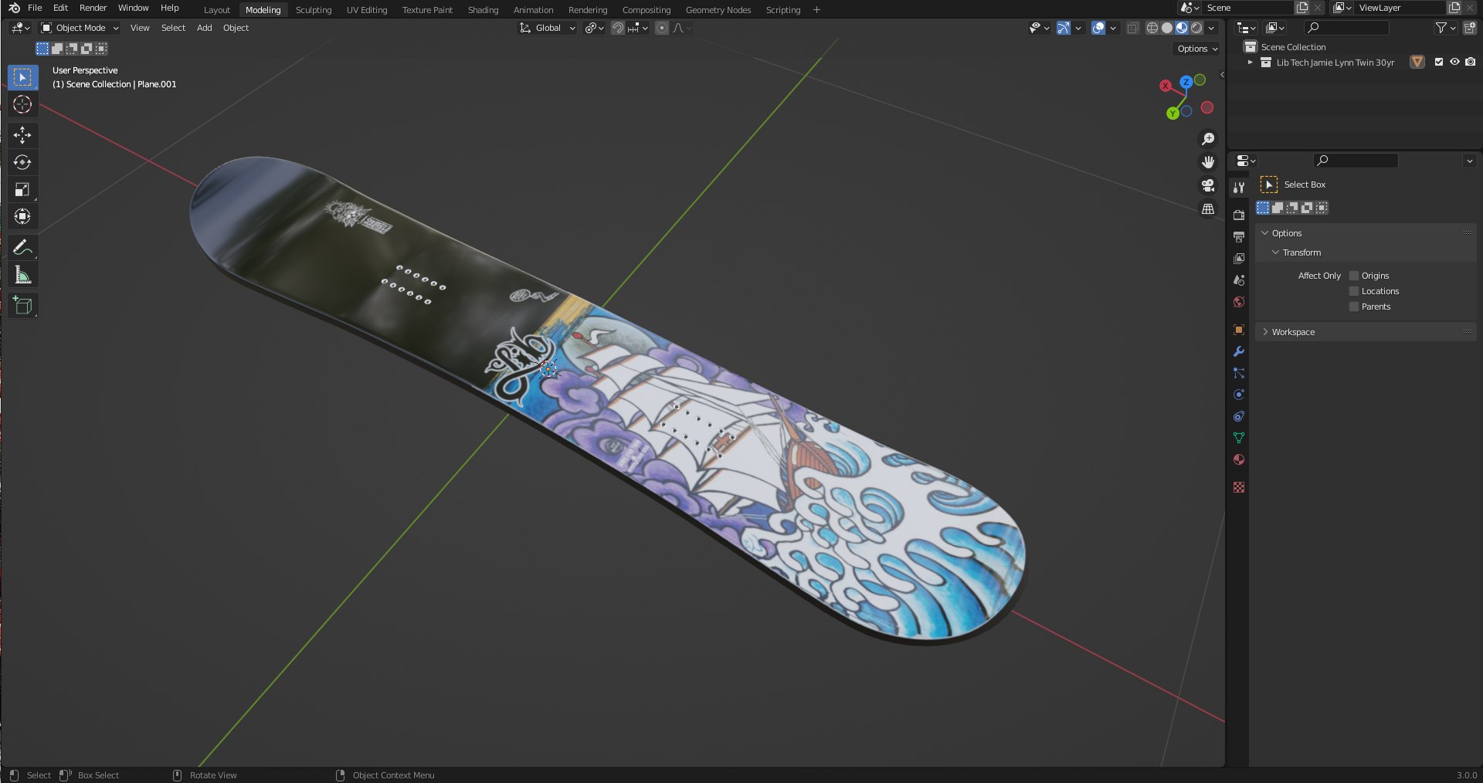Select the Measure tool
Image resolution: width=1483 pixels, height=783 pixels.
pos(22,275)
